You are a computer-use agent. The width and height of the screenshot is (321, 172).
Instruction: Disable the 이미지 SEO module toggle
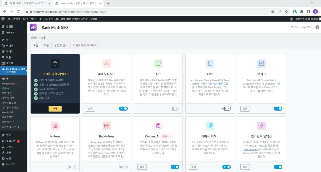(226, 167)
